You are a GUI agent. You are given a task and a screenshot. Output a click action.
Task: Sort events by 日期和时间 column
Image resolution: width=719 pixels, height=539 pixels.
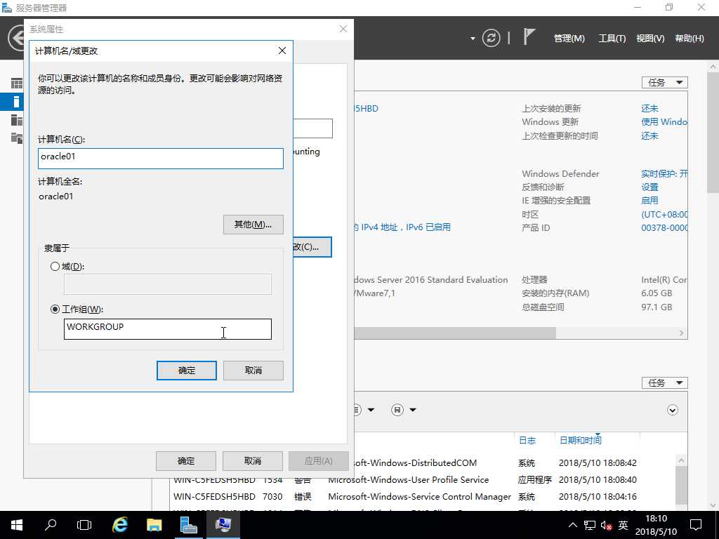580,441
